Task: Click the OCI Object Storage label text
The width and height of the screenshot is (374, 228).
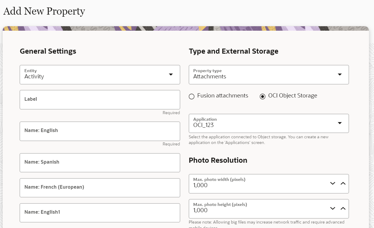Action: coord(293,96)
